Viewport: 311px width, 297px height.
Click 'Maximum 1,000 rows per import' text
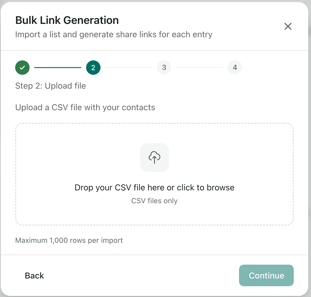[x=69, y=240]
